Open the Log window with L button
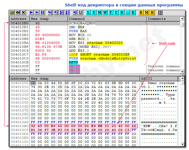 tap(88, 13)
